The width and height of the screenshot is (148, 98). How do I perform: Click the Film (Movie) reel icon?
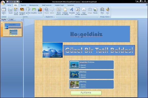(x=102, y=10)
